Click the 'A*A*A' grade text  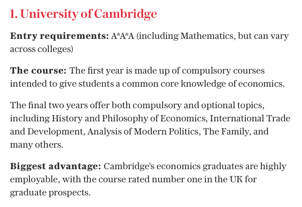(x=122, y=36)
